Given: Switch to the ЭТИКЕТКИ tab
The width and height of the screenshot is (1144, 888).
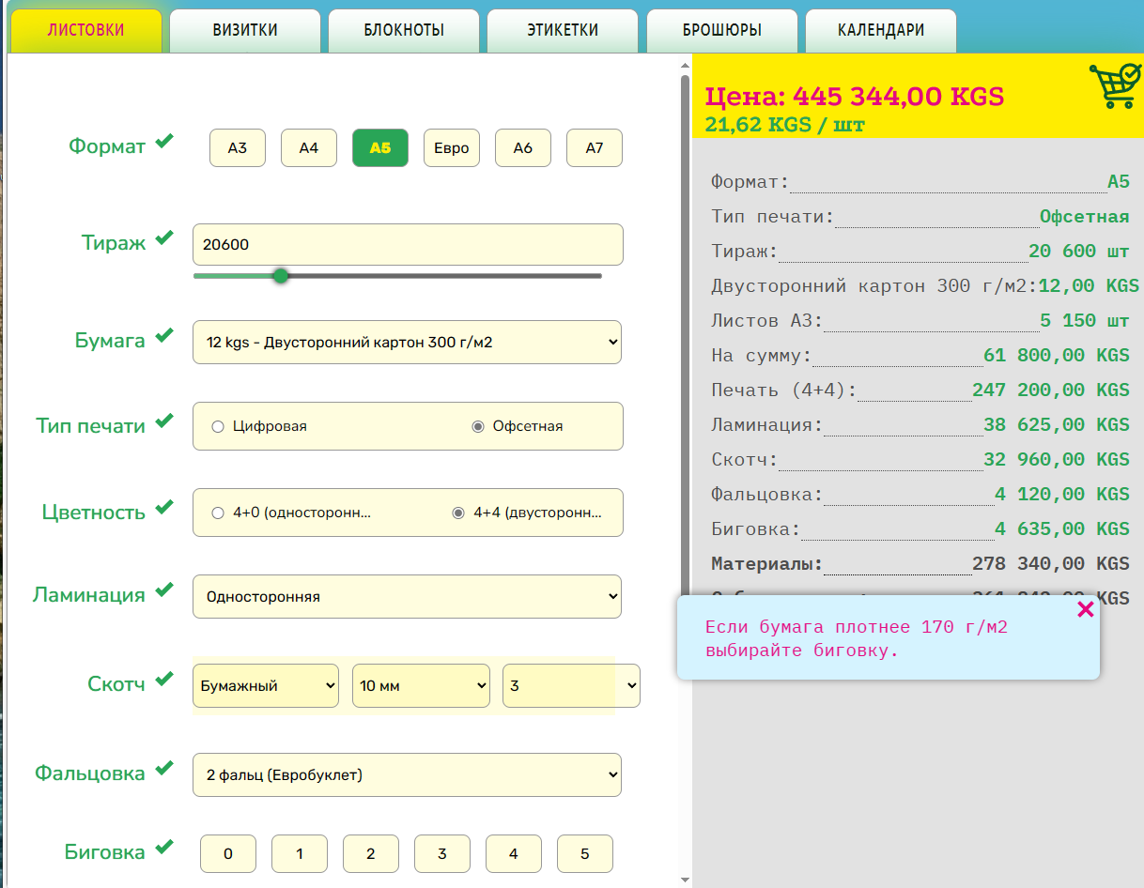Looking at the screenshot, I should pos(563,30).
